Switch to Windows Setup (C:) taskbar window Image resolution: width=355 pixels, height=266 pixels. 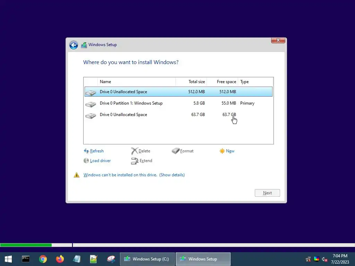147,259
